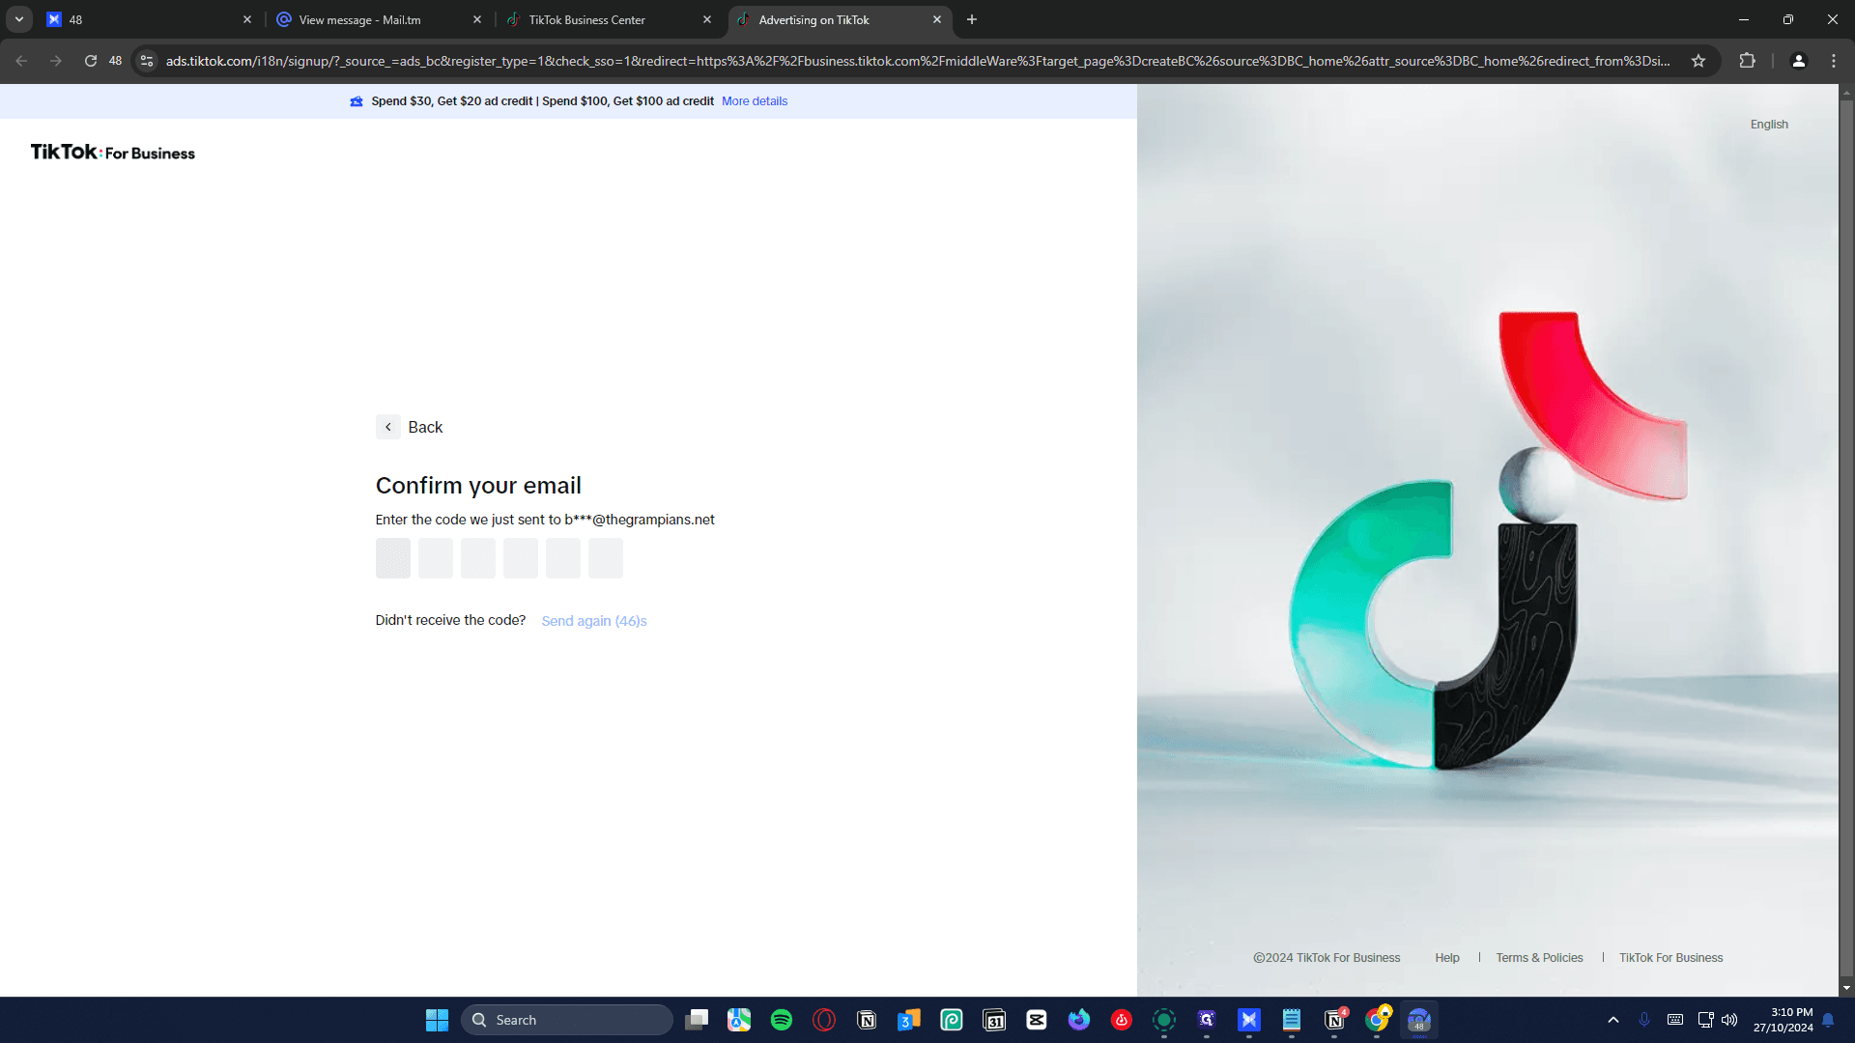View site information icon in address bar
The width and height of the screenshot is (1855, 1043).
pyautogui.click(x=147, y=61)
